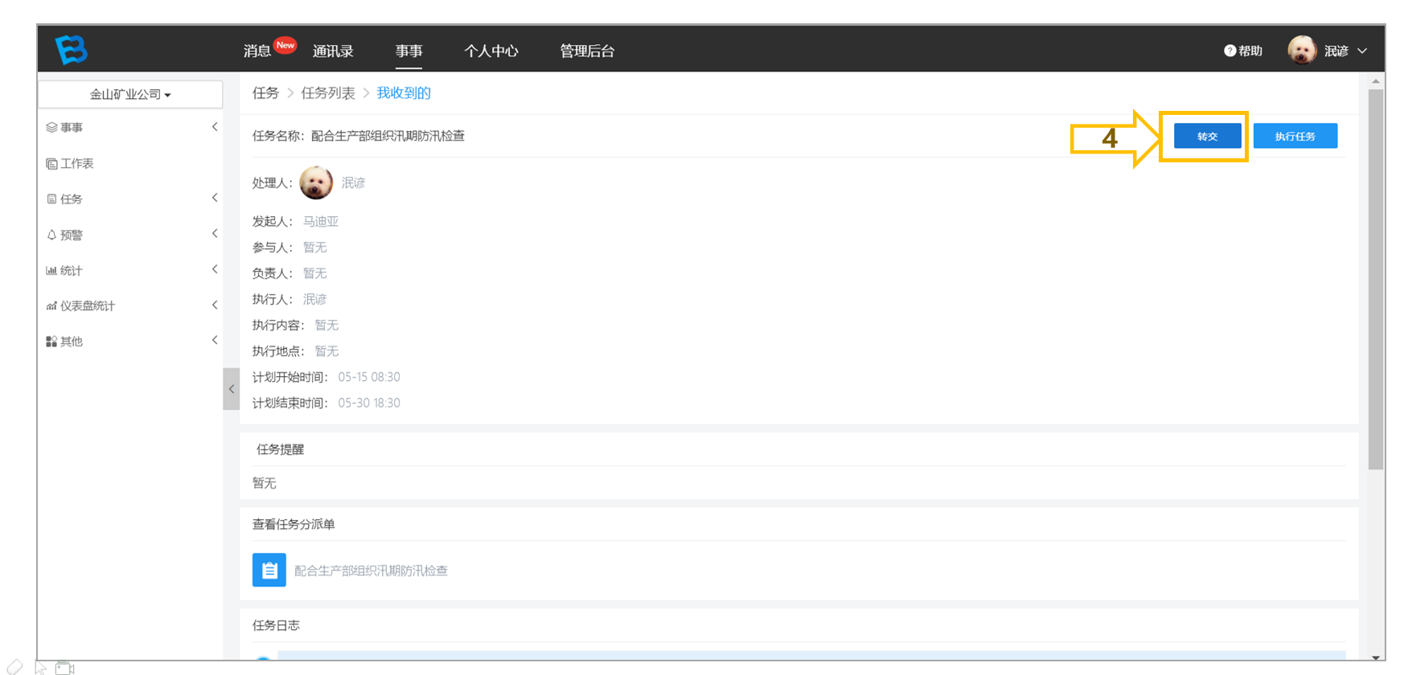Screen dimensions: 1408x675
Task: Expand the 事事 sidebar section chevron
Action: 215,127
